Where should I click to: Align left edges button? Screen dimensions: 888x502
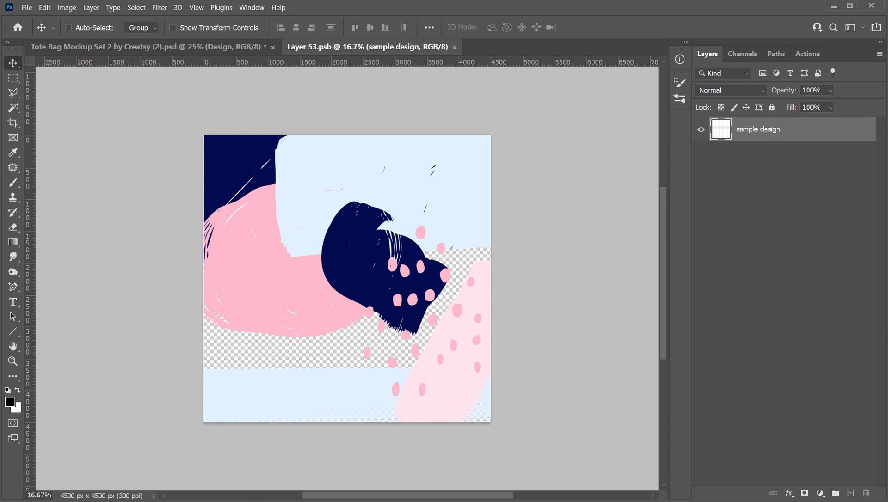[281, 27]
